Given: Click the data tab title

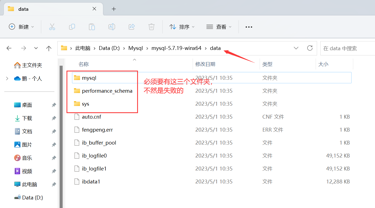Looking at the screenshot, I should point(23,9).
